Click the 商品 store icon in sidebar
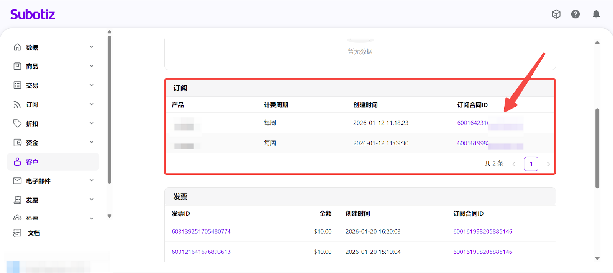The height and width of the screenshot is (273, 613). click(x=17, y=66)
